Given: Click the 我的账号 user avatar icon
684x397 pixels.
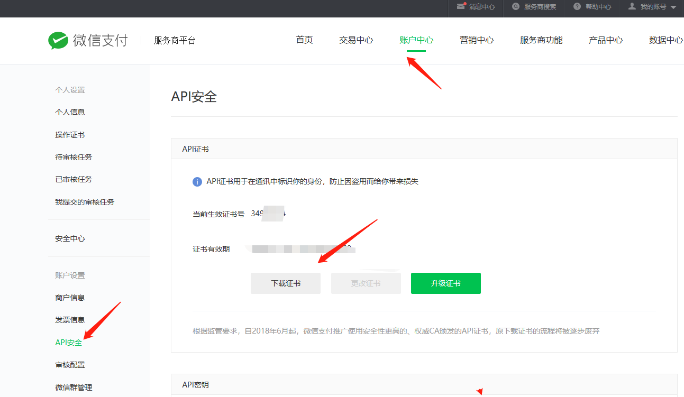Looking at the screenshot, I should coord(632,6).
